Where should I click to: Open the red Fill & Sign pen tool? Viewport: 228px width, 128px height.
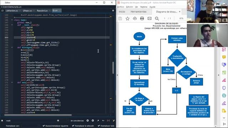tap(224, 80)
